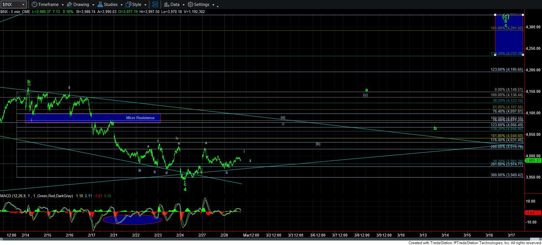Click the 4,050.00 price axis label
Image resolution: width=542 pixels, height=245 pixels.
[533, 134]
